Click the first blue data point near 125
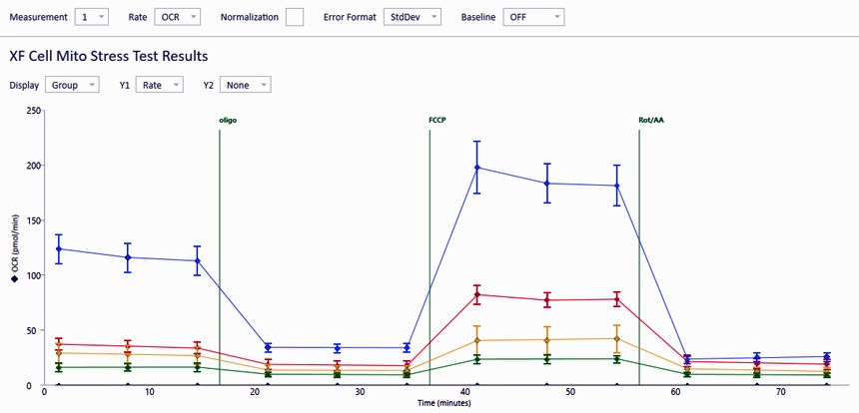The width and height of the screenshot is (859, 413). coord(59,248)
